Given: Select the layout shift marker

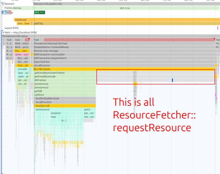Looking at the screenshot, I should click(x=218, y=28).
